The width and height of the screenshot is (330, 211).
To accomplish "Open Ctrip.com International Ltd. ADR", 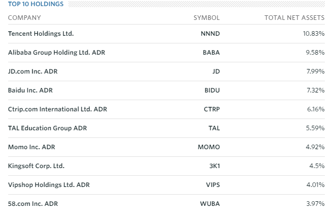I will 57,109.
